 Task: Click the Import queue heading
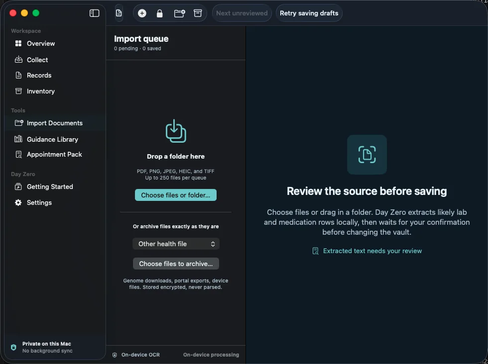pyautogui.click(x=141, y=39)
